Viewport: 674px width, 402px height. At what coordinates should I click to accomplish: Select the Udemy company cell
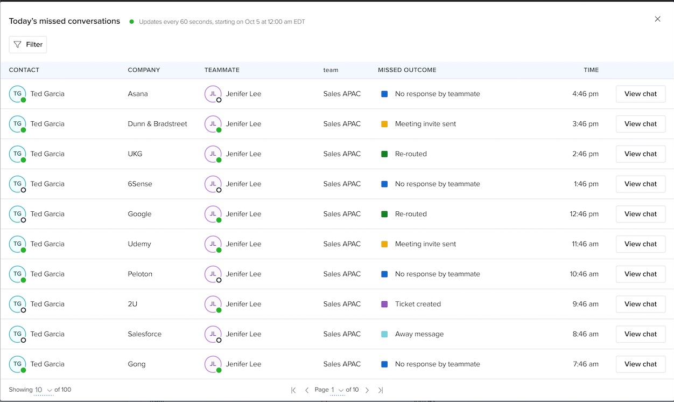coord(139,244)
